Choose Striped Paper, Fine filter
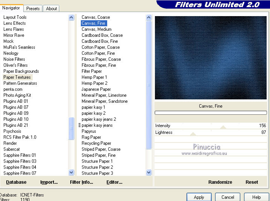Screen dimensions: 270x201 pos(99,155)
